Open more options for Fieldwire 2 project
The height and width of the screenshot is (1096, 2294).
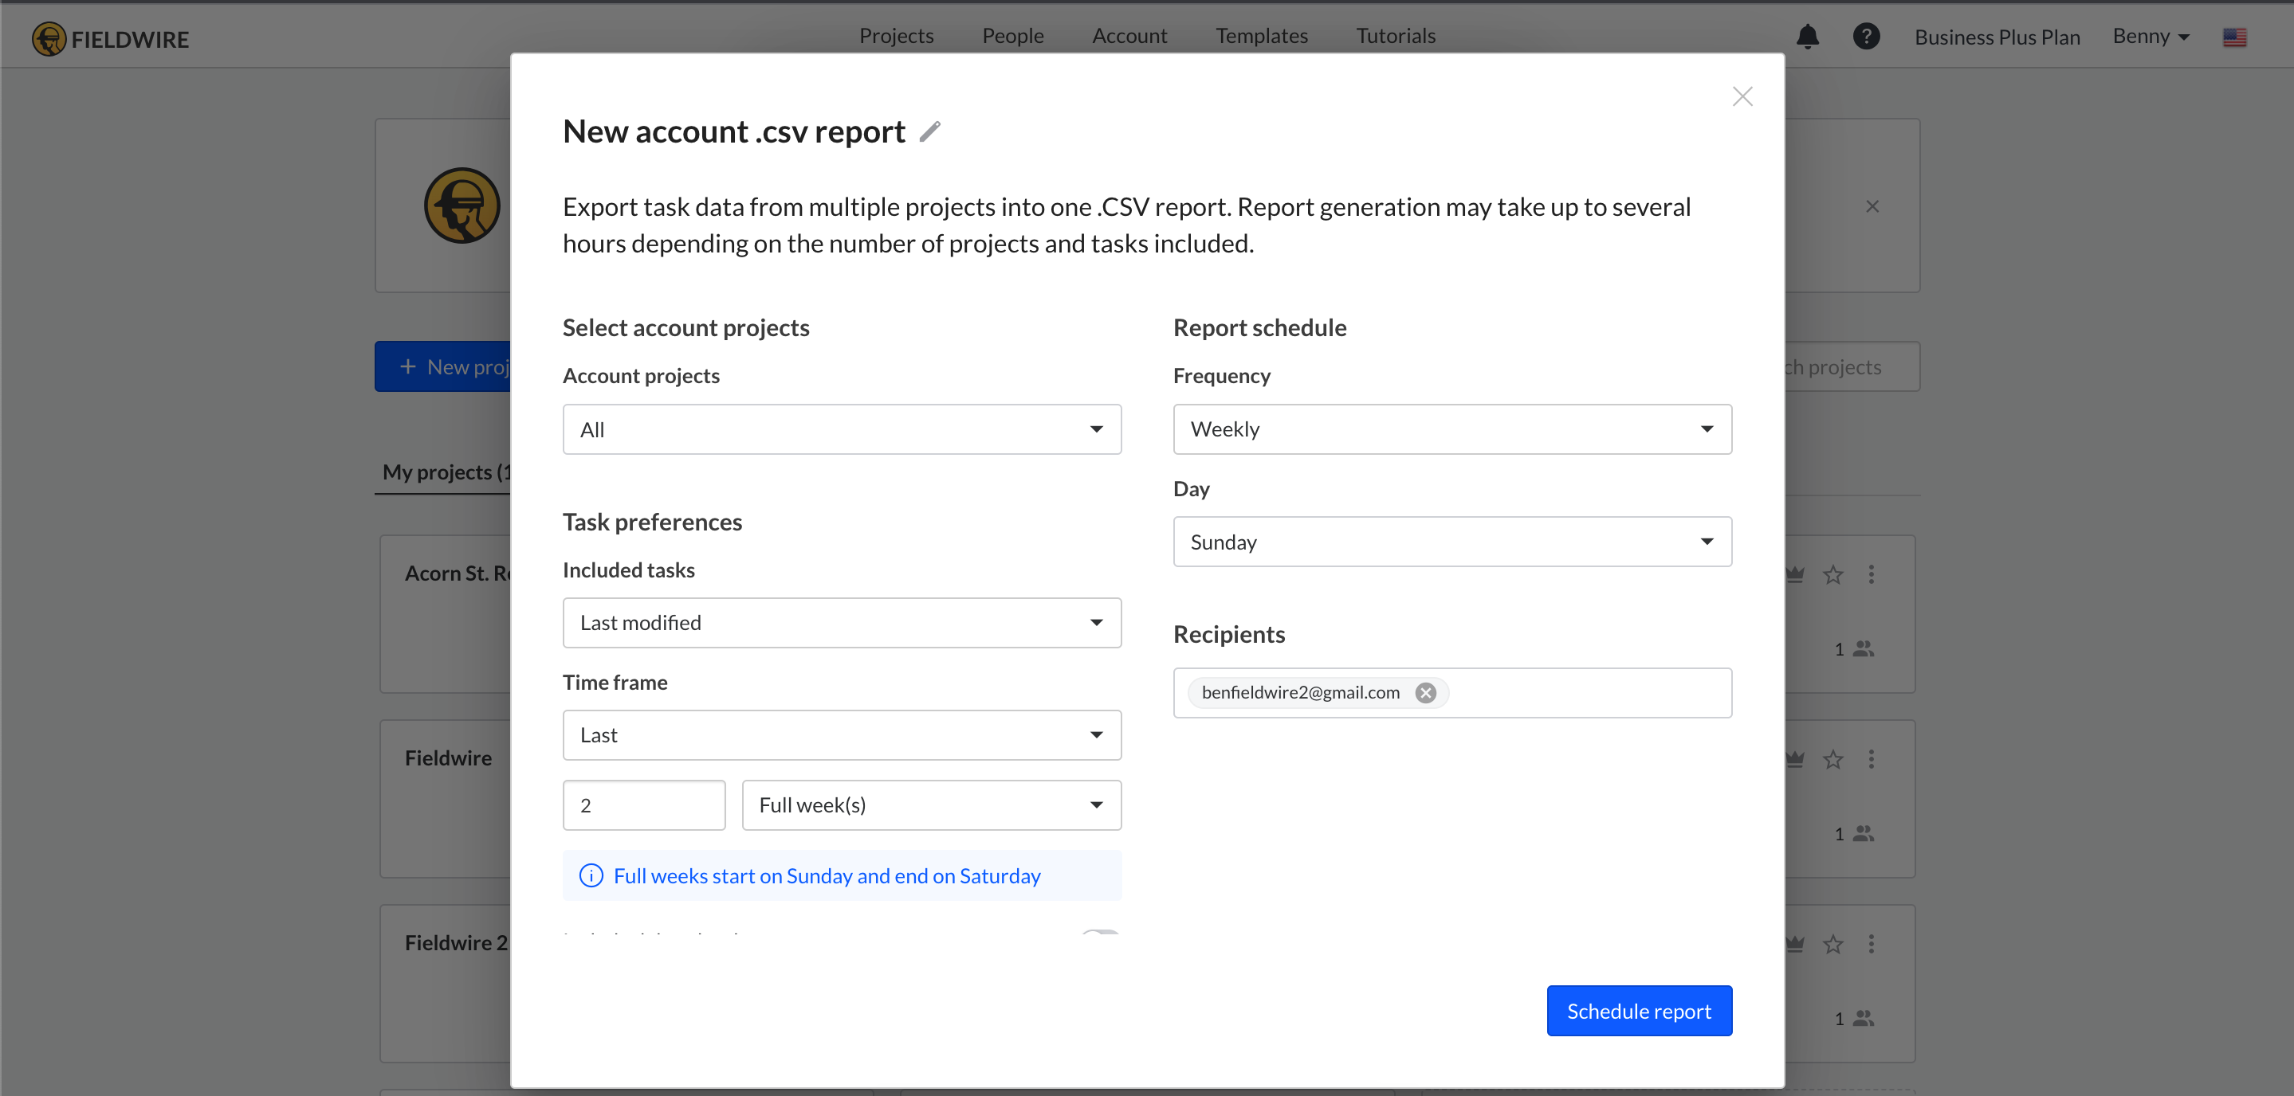(1871, 944)
